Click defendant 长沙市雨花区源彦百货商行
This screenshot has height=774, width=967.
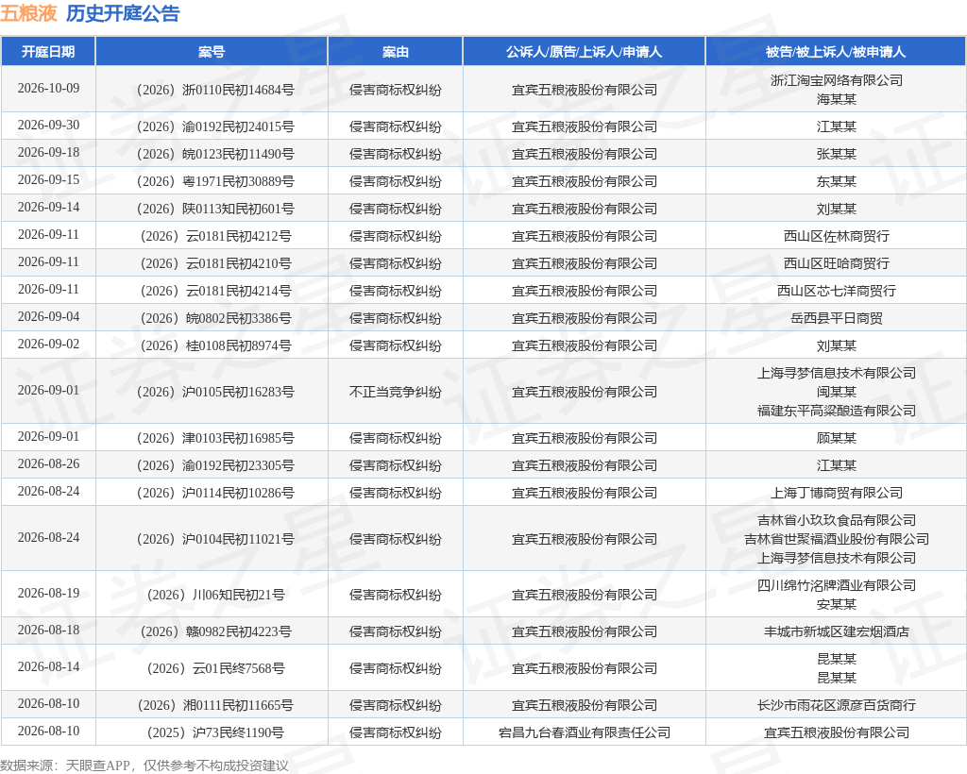837,706
